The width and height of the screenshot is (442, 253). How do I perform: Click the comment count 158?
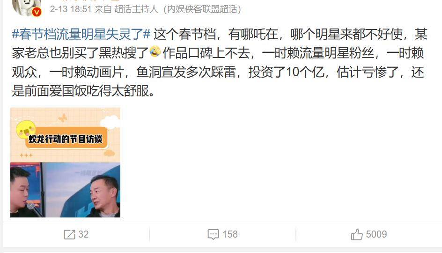230,234
